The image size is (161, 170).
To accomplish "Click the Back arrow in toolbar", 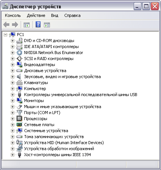I will (x=6, y=24).
